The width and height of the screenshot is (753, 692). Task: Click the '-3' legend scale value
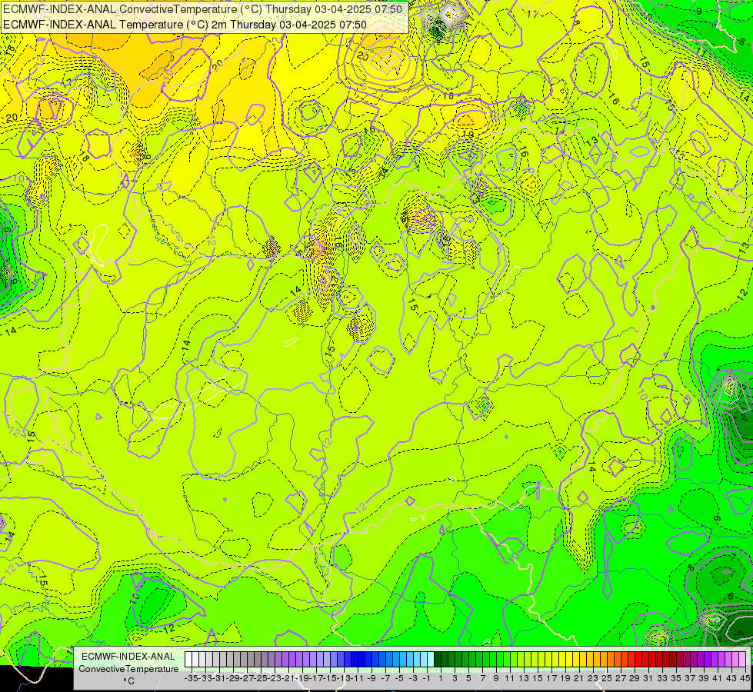coord(413,678)
